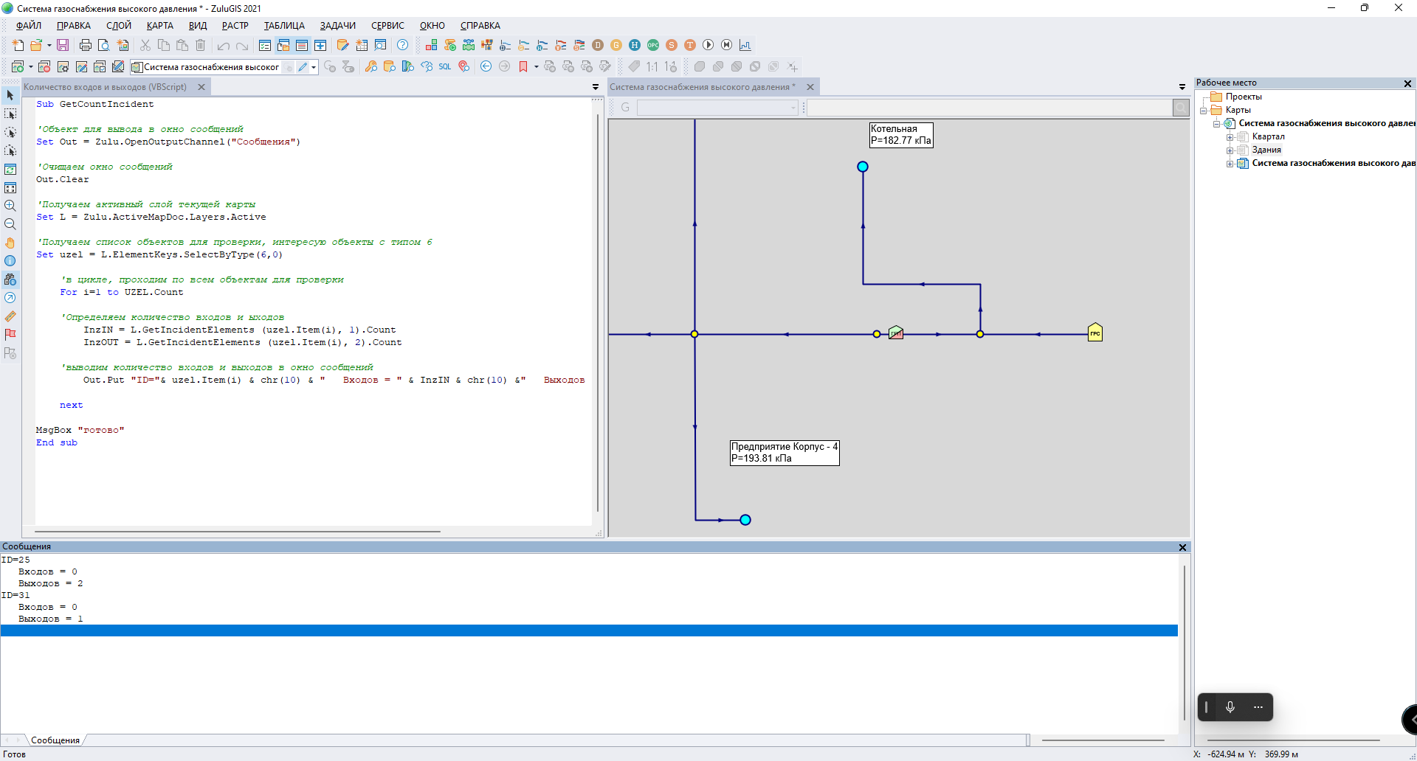This screenshot has height=761, width=1417.
Task: Collapse the Карты folder in tree
Action: pos(1203,111)
